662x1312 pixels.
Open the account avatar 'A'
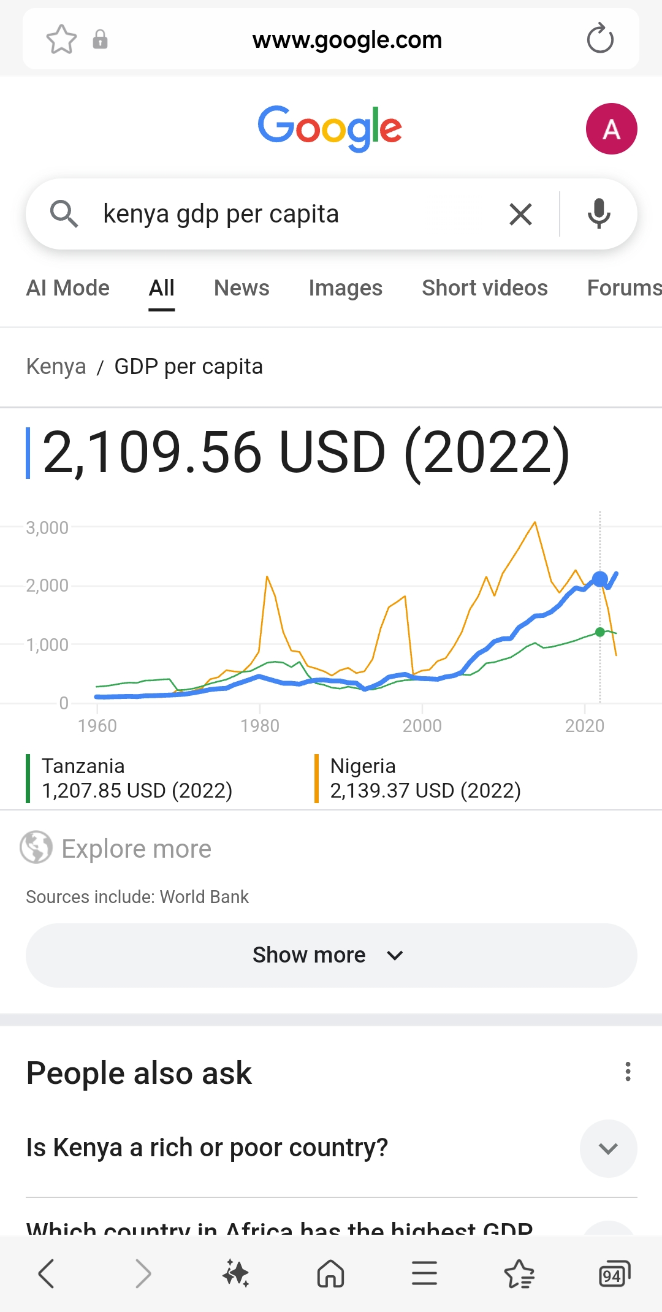pos(611,129)
